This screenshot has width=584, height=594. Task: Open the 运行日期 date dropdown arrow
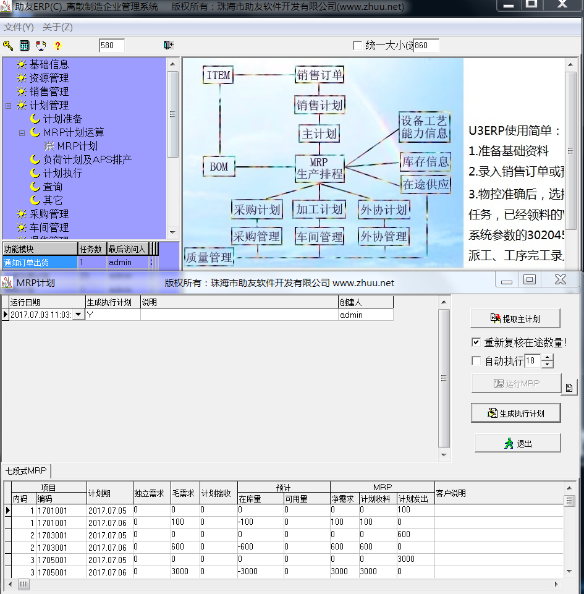[78, 315]
